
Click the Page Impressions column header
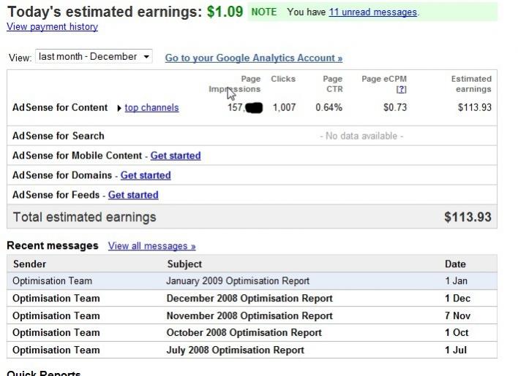click(x=235, y=84)
